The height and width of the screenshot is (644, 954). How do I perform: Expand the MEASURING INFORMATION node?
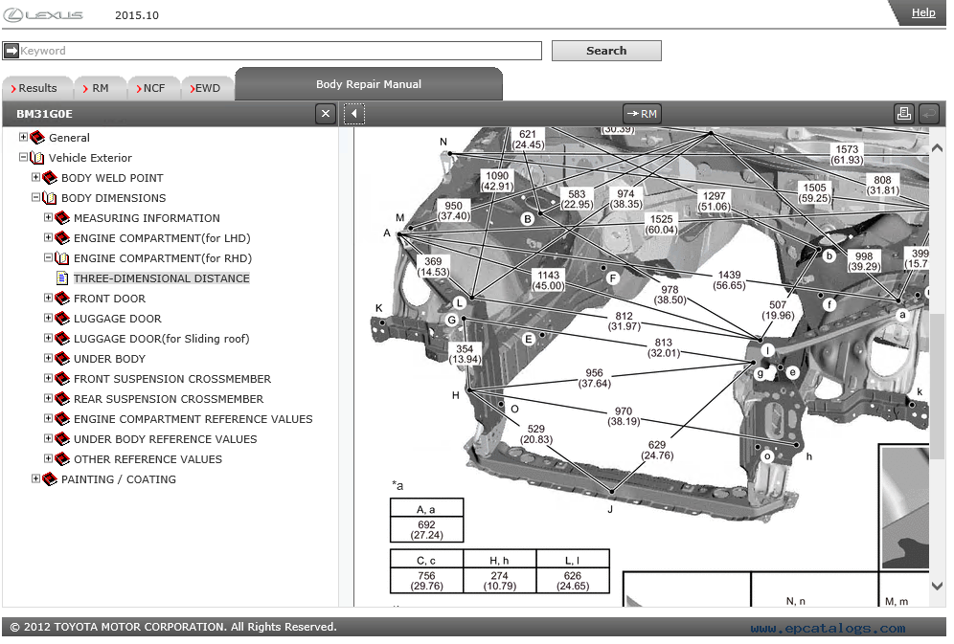pyautogui.click(x=48, y=217)
